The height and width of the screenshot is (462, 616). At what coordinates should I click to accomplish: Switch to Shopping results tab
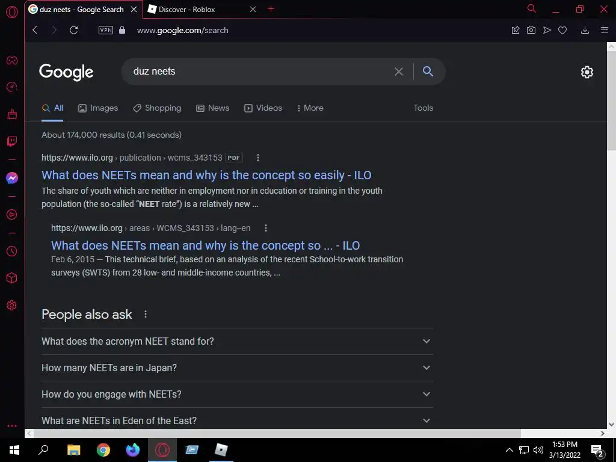157,108
